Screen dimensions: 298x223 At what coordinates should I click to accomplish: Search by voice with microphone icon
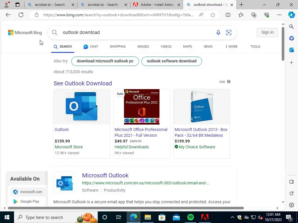pos(218,33)
